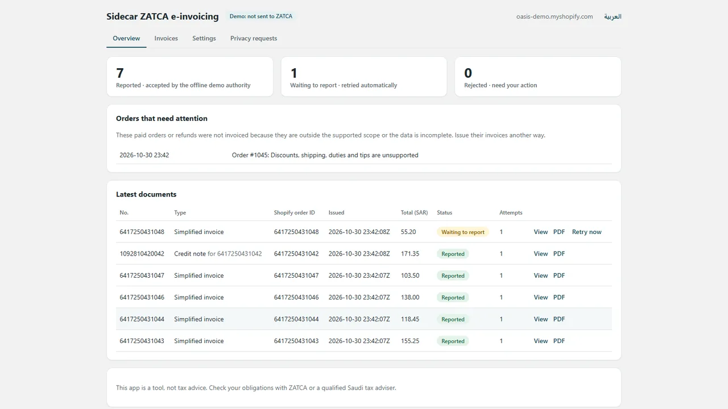Click the Sidecar ZATCA e-invoicing title
This screenshot has height=409, width=728.
[x=163, y=16]
